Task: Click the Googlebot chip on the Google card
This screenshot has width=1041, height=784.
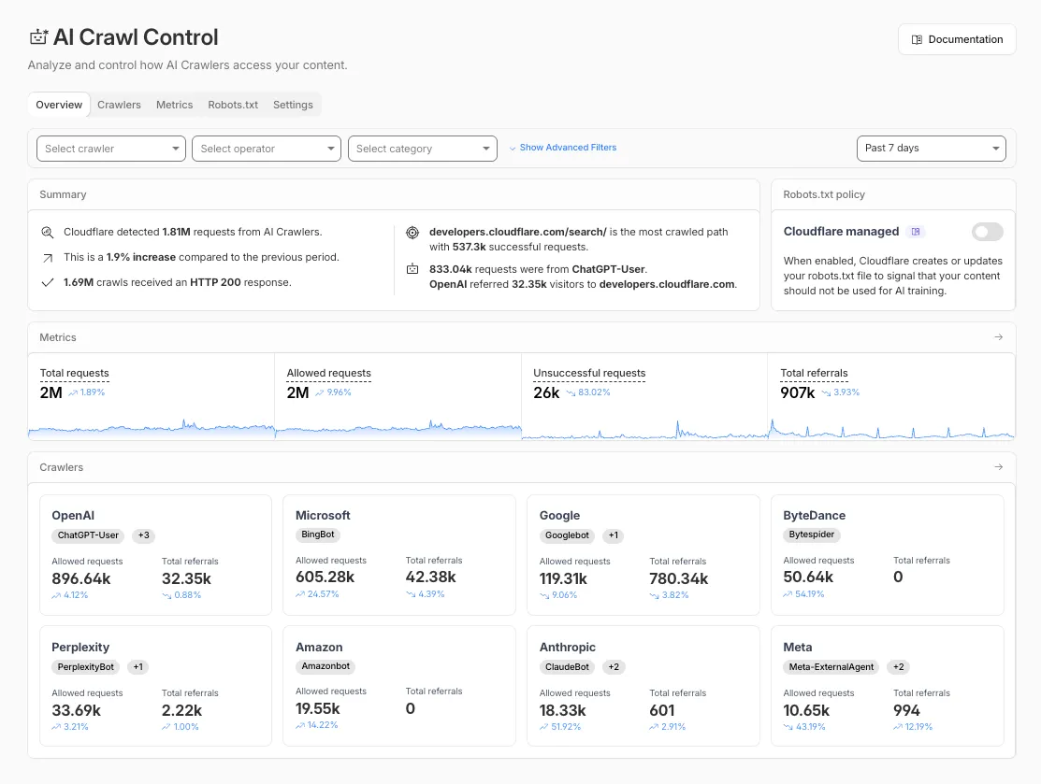Action: coord(567,535)
